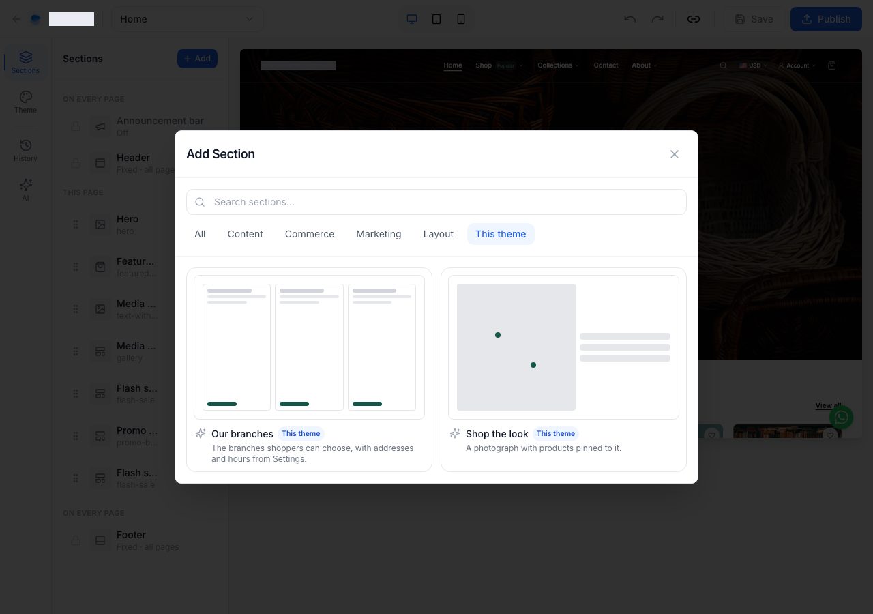
Task: Open the Account dropdown in preview
Action: click(x=797, y=65)
